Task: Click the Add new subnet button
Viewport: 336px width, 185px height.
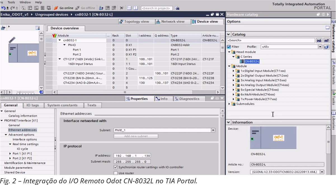Action: (136, 136)
